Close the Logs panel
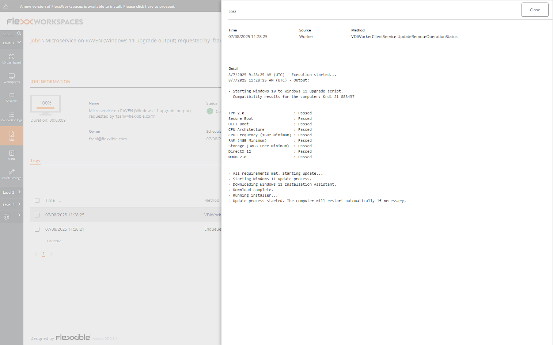 (535, 10)
